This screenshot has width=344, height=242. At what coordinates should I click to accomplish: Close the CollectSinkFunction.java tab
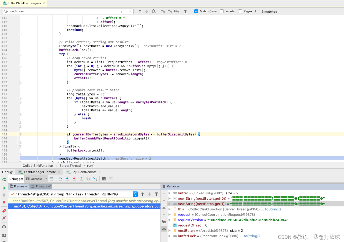44,3
